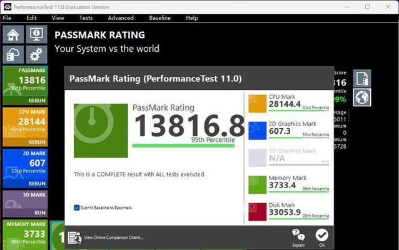The height and width of the screenshot is (250, 399).
Task: Open the System Information monitor icon
Action: point(36,34)
